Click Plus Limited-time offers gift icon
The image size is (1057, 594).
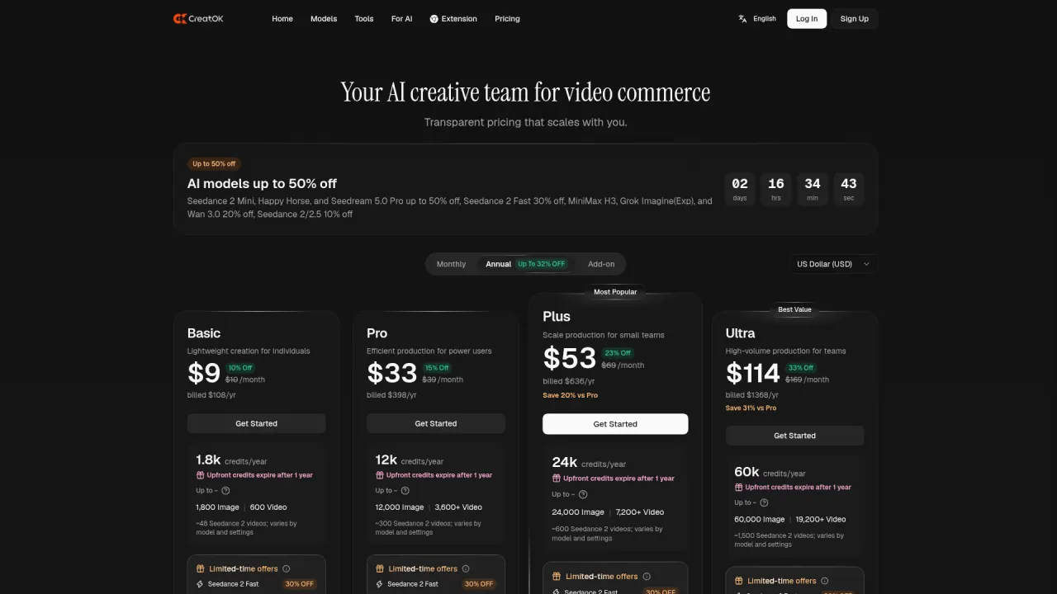[x=557, y=577]
